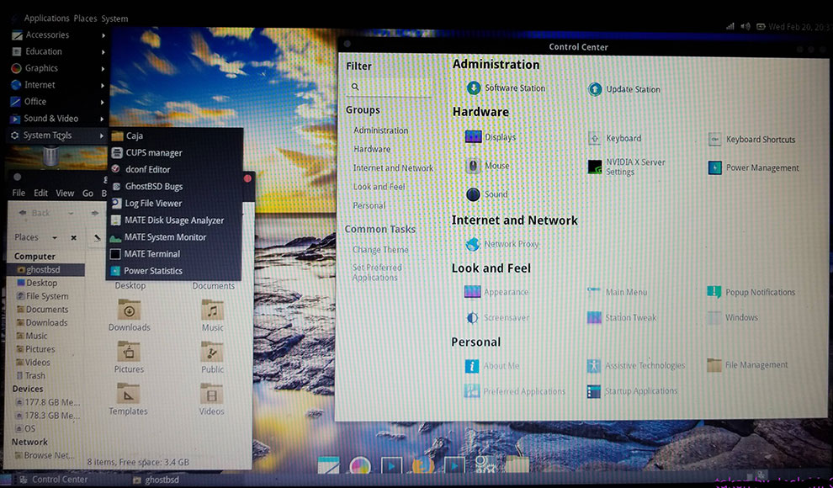Jump to Administration group in Control Center

pyautogui.click(x=381, y=130)
